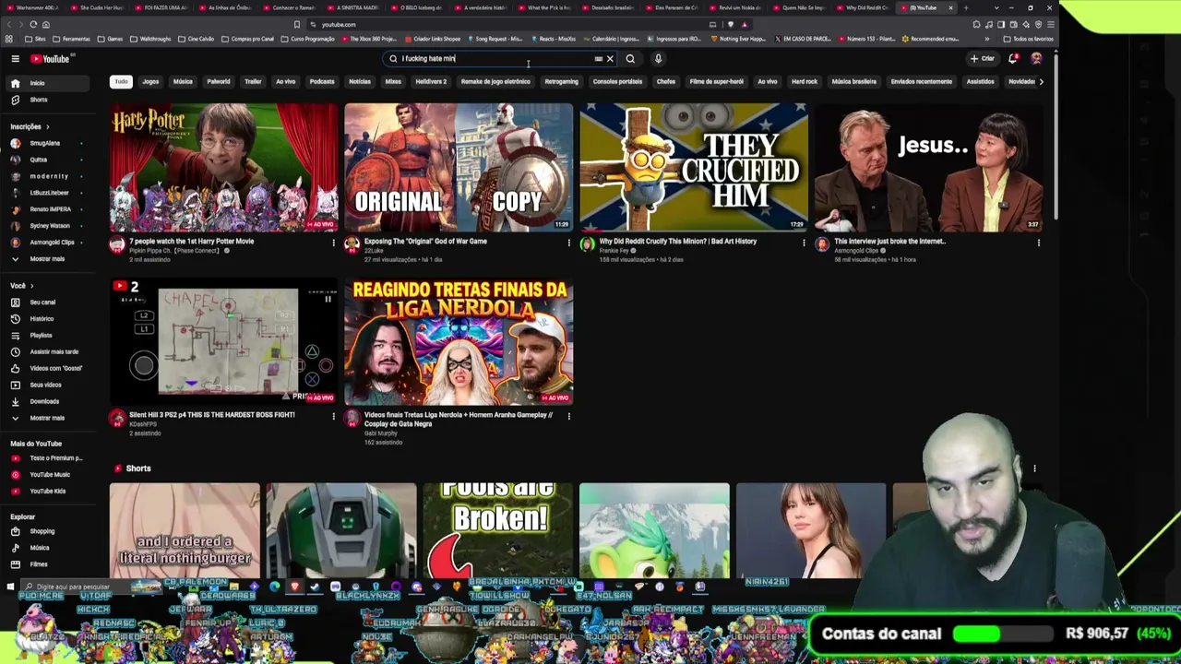Click the search magnifier button
Viewport: 1181px width, 664px height.
point(630,59)
